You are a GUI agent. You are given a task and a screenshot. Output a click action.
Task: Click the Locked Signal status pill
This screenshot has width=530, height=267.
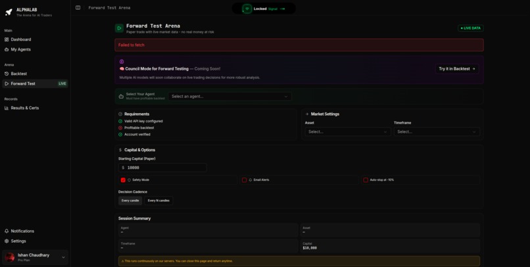264,9
